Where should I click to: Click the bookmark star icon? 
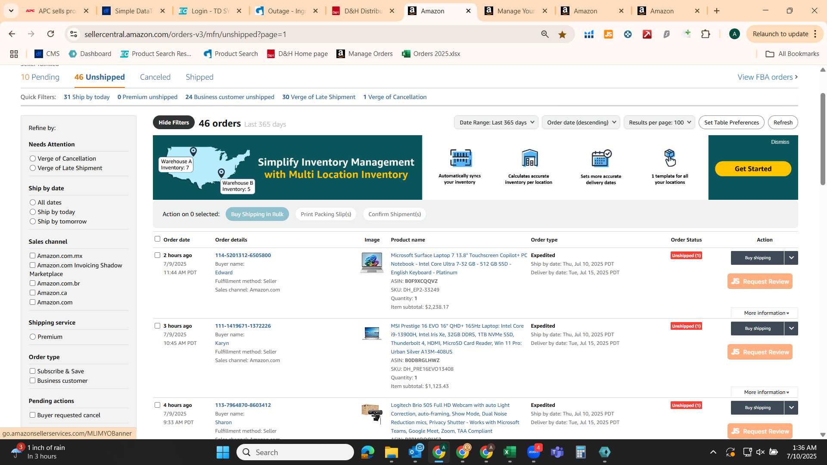tap(562, 34)
